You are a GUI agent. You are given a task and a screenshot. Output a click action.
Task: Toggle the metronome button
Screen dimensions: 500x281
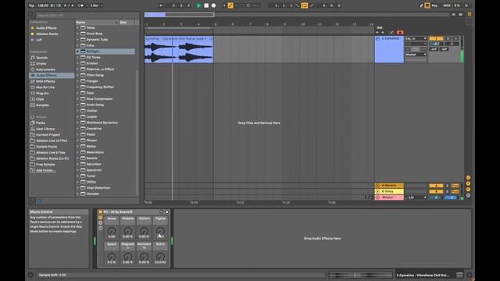[81, 5]
